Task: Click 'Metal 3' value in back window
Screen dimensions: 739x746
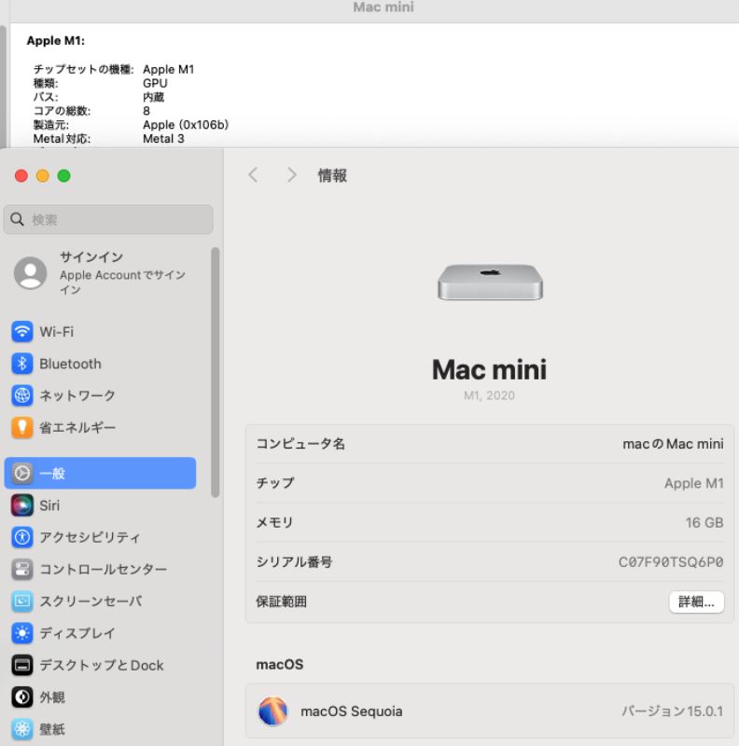Action: click(x=163, y=138)
